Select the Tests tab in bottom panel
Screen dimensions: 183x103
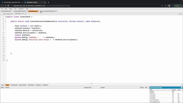tap(7, 85)
